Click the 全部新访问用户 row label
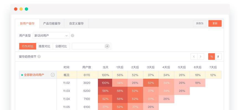The width and height of the screenshot is (240, 110). pos(34,75)
